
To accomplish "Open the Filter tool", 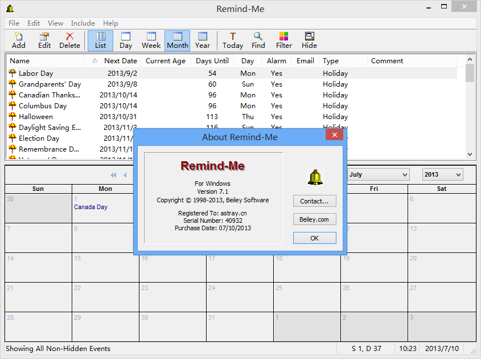I will (283, 40).
